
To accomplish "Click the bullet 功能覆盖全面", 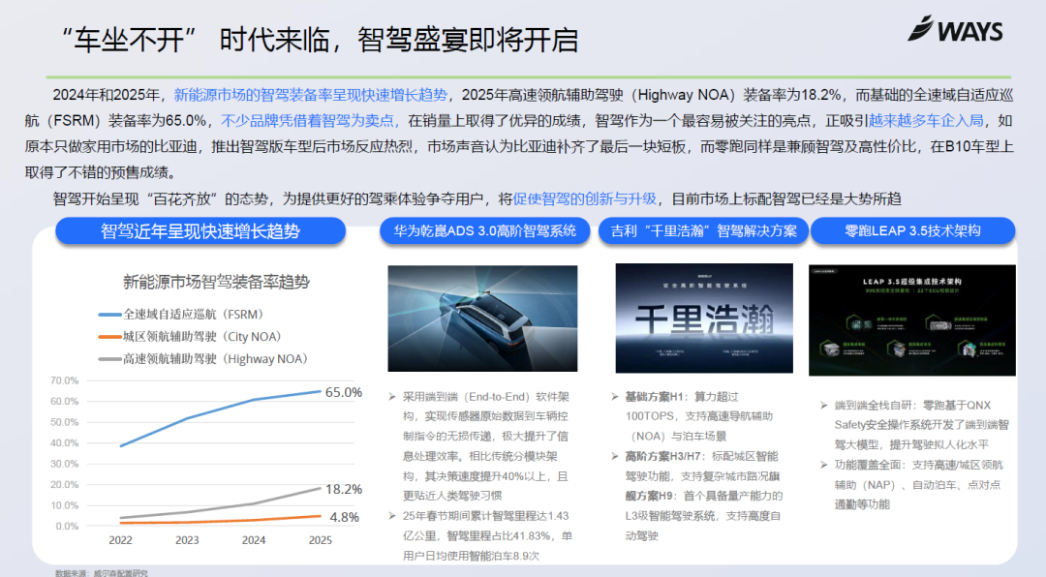I will point(911,484).
